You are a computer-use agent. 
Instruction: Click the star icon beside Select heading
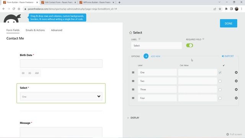coord(131,33)
